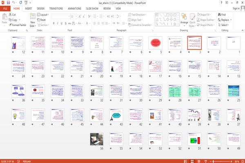
Task: Start Slide Show from status bar icon
Action: pos(206,161)
